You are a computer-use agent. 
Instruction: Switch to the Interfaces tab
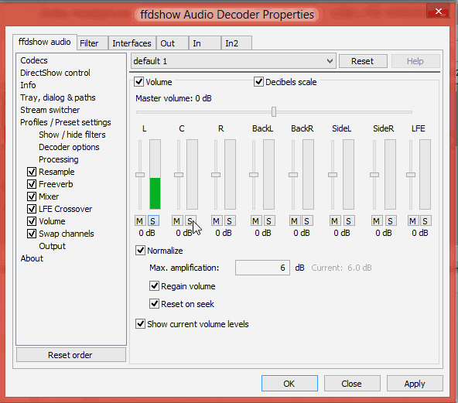click(132, 43)
